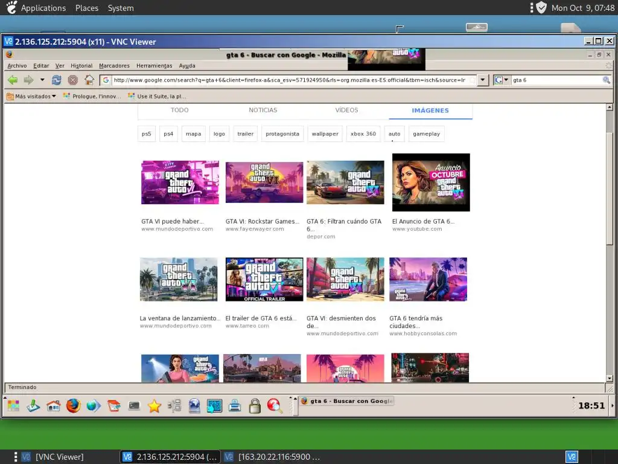Open the GNOME Places menu
This screenshot has height=464, width=618.
click(x=87, y=8)
